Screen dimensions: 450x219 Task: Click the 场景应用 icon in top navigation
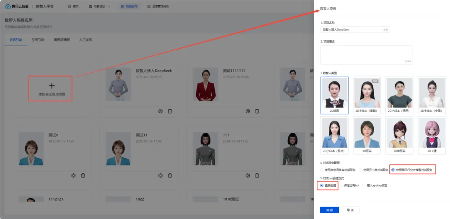(x=122, y=6)
